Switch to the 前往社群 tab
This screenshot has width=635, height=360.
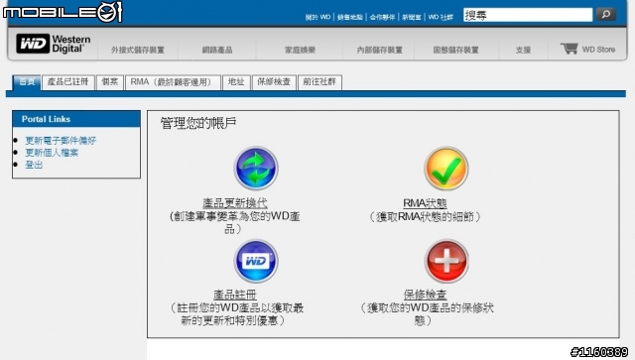[319, 82]
